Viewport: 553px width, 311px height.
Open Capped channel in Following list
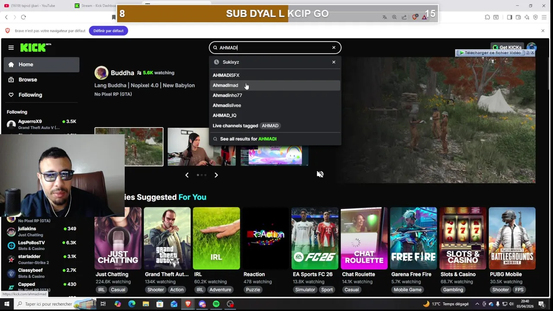(x=42, y=287)
